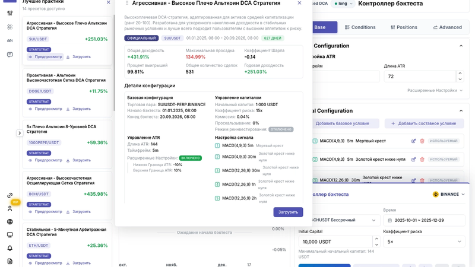This screenshot has width=475, height=267.
Task: Click the ВКЛЮЧЕНО advanced settings badge
Action: pos(190,158)
